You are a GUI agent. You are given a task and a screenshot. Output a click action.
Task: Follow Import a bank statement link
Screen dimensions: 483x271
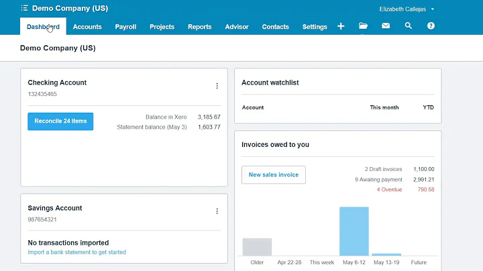pyautogui.click(x=76, y=252)
